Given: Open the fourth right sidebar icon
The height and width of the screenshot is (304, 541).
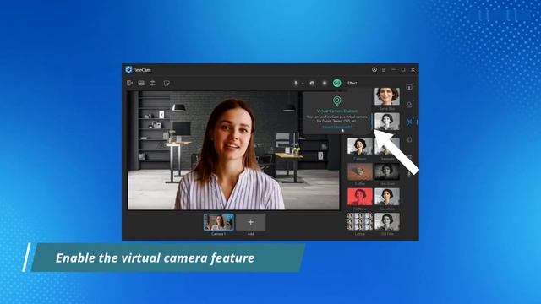Looking at the screenshot, I should point(409,139).
